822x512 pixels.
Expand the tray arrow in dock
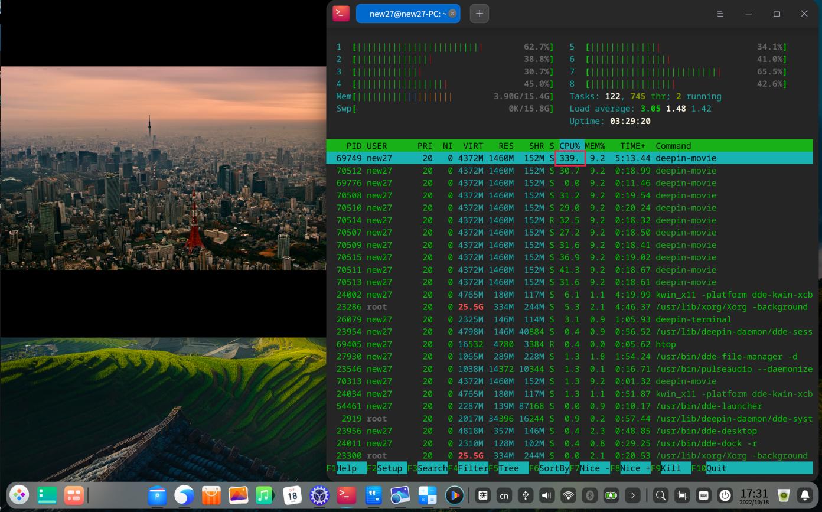pyautogui.click(x=633, y=495)
